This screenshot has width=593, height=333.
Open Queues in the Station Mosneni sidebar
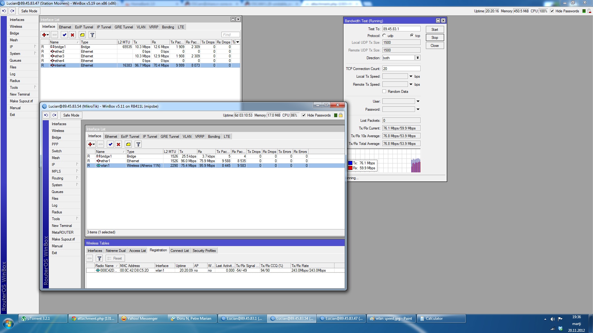click(15, 60)
